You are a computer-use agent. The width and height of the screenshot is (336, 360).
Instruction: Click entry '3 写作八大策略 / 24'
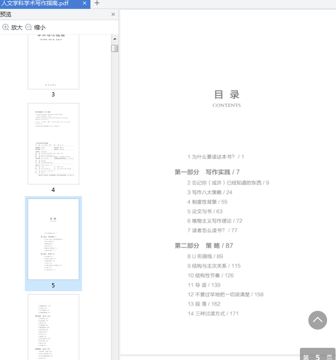[209, 192]
